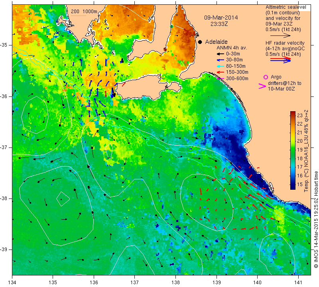Screen dimensions: 319x287
Task: Click the magenta Argo circle symbol
Action: click(x=266, y=77)
